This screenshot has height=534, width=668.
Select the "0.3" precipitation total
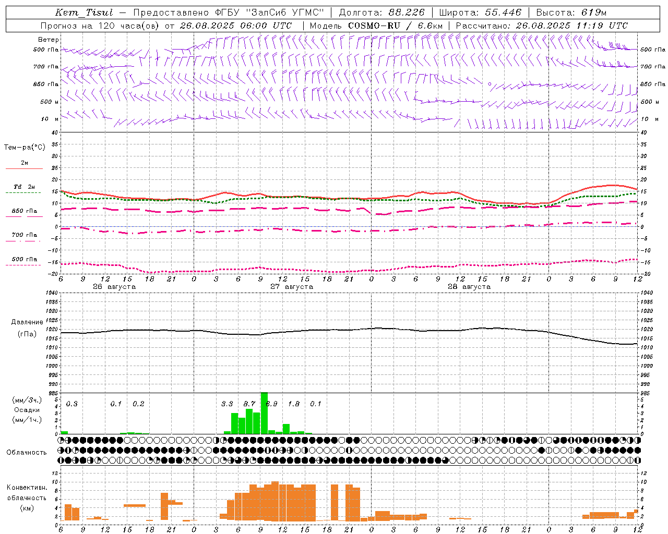click(71, 404)
